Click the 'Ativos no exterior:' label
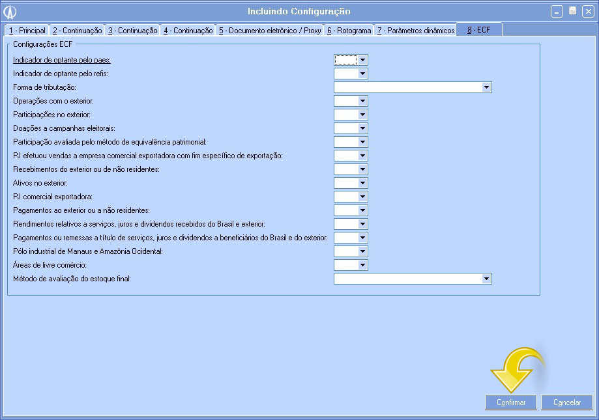This screenshot has height=420, width=599. click(40, 183)
